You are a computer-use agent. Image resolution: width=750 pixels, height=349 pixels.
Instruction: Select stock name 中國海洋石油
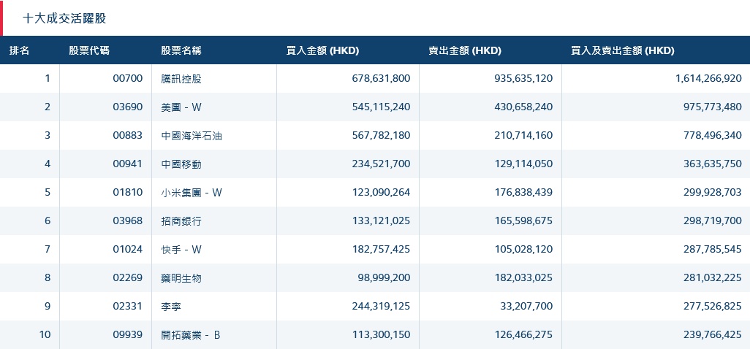pos(192,136)
